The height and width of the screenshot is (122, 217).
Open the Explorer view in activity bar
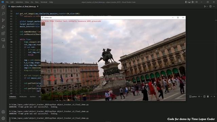tap(3, 7)
